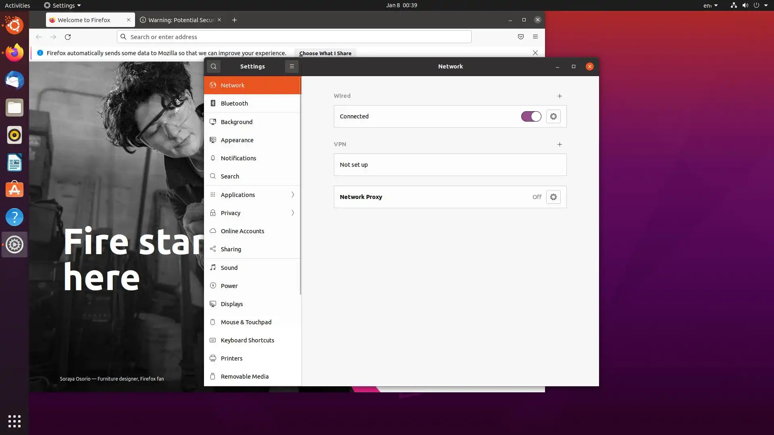
Task: Open Settings hamburger menu button
Action: [x=291, y=66]
